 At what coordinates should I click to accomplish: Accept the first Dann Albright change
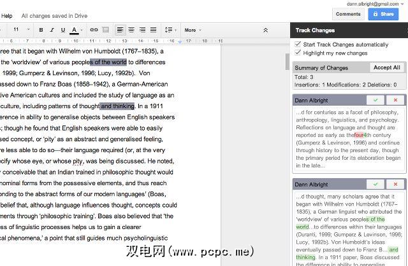coord(375,100)
